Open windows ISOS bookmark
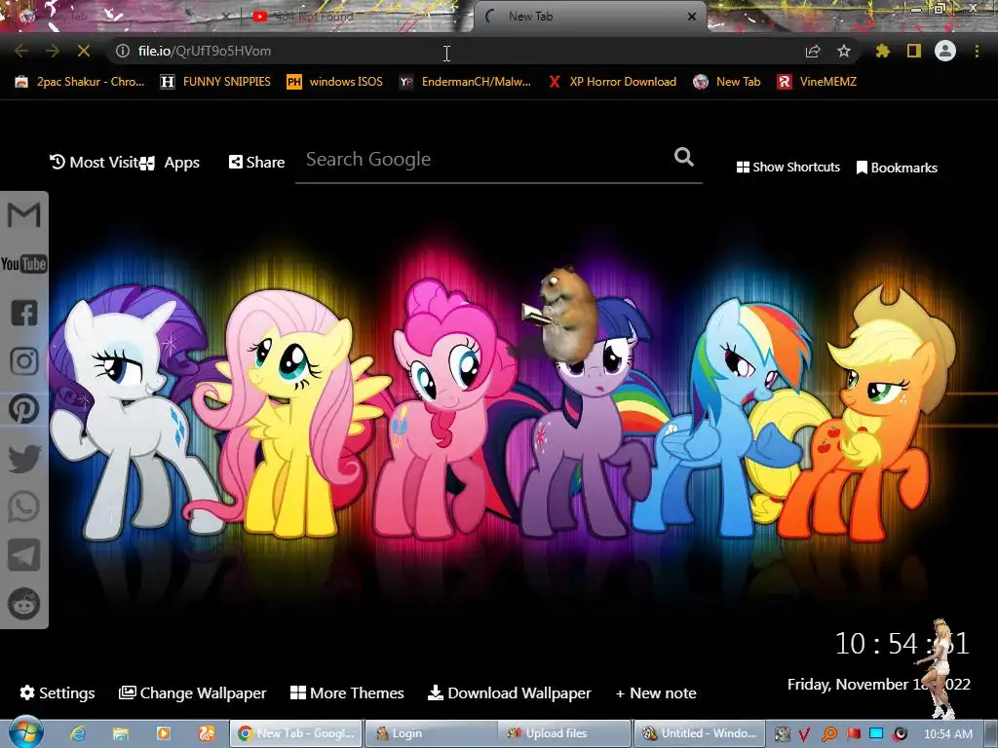The height and width of the screenshot is (748, 998). [335, 82]
